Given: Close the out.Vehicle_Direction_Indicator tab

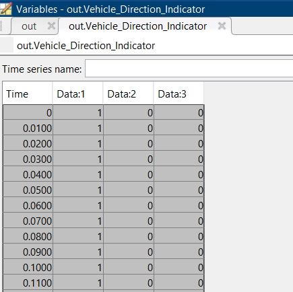Looking at the screenshot, I should (x=222, y=26).
